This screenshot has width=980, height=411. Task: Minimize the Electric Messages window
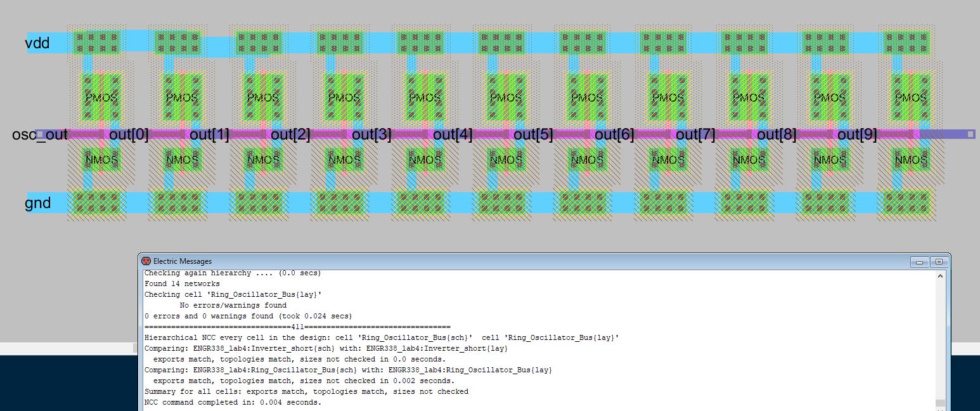point(919,261)
